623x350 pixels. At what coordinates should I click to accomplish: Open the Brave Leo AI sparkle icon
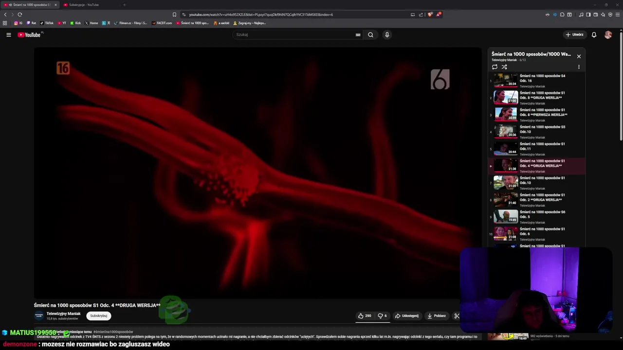pyautogui.click(x=603, y=15)
